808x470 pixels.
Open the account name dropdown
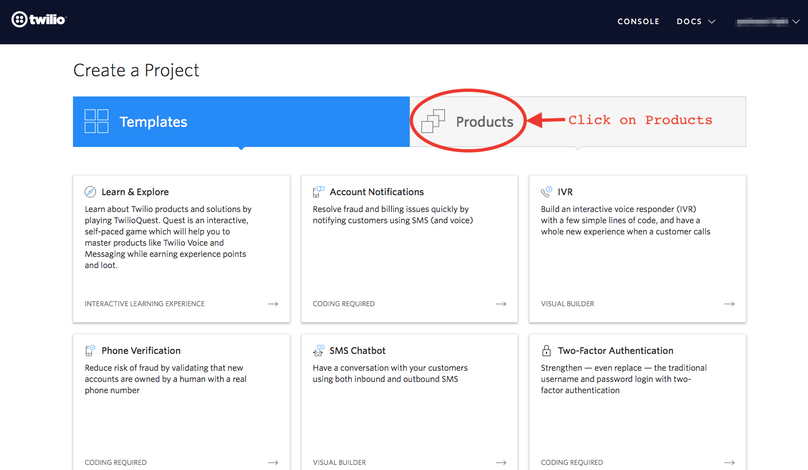[768, 21]
